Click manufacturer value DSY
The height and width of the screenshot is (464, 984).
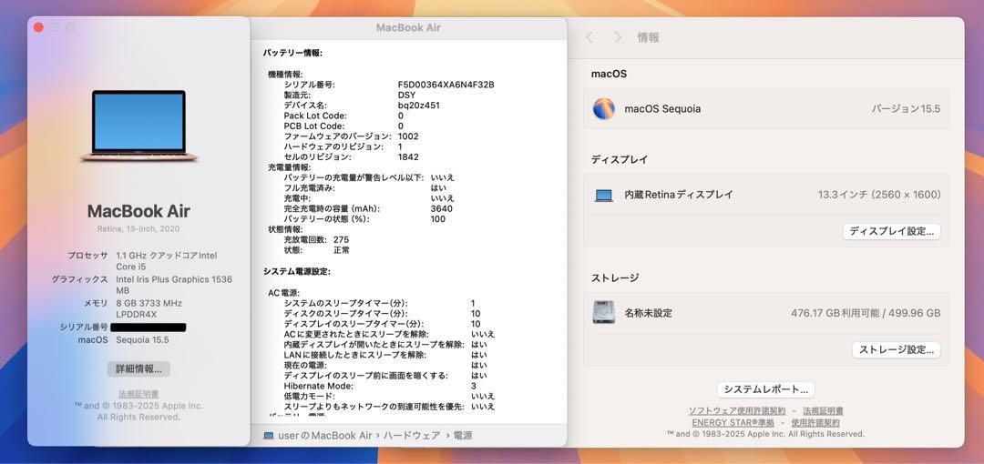[x=406, y=95]
